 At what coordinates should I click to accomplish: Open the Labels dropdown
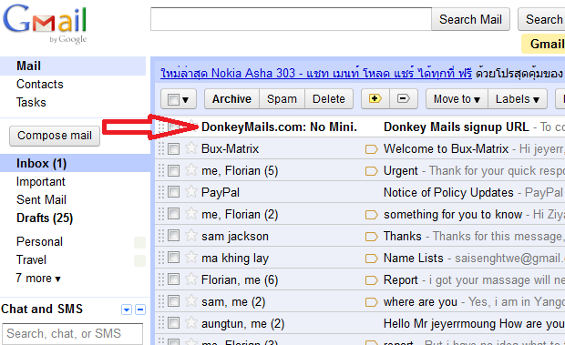pos(518,98)
